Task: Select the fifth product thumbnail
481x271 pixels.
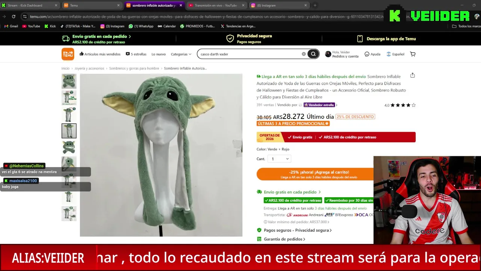Action: coord(69,148)
